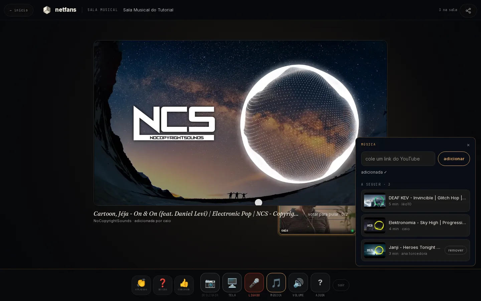
Task: Send thumbs-up agree reaction
Action: pos(184,285)
